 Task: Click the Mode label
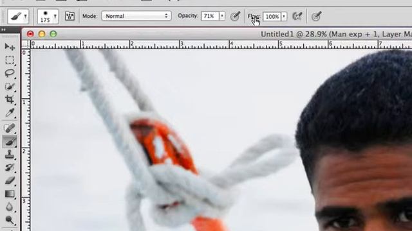click(90, 16)
